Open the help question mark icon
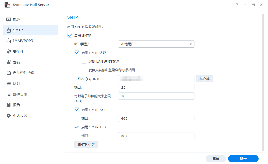The width and height of the screenshot is (268, 164). tap(237, 5)
